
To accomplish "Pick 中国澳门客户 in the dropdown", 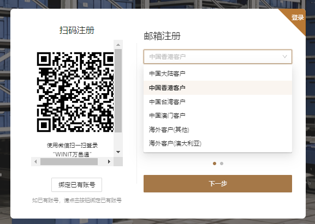I will tap(218, 116).
